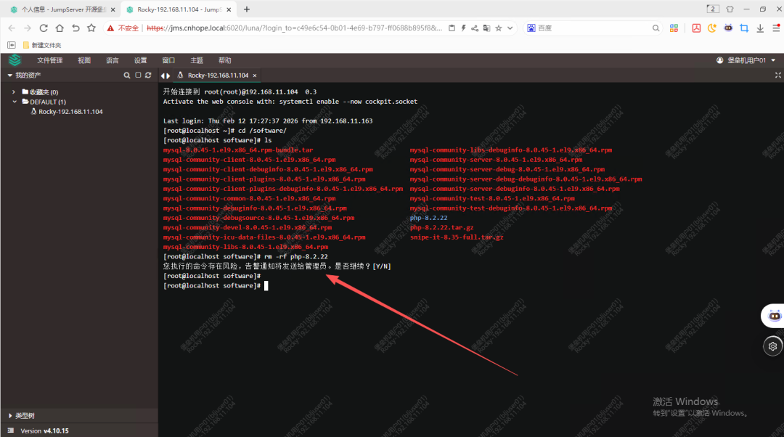Click the Baidu paw search engine icon
The height and width of the screenshot is (437, 784).
point(531,28)
